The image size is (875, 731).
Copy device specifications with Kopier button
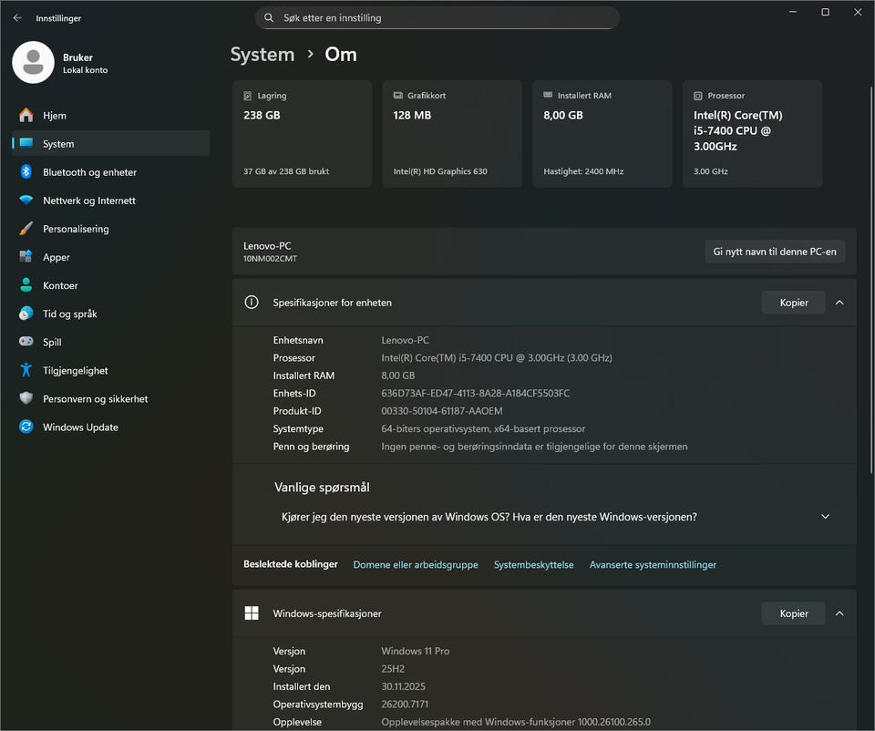tap(793, 303)
